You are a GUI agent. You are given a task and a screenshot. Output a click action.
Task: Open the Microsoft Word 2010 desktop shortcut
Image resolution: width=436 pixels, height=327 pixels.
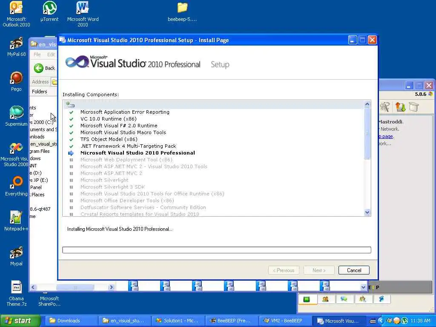click(x=83, y=14)
